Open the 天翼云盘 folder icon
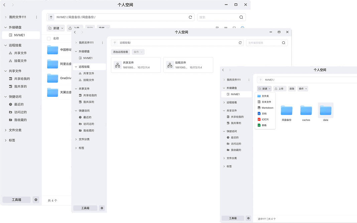Image resolution: width=357 pixels, height=223 pixels. 53,92
